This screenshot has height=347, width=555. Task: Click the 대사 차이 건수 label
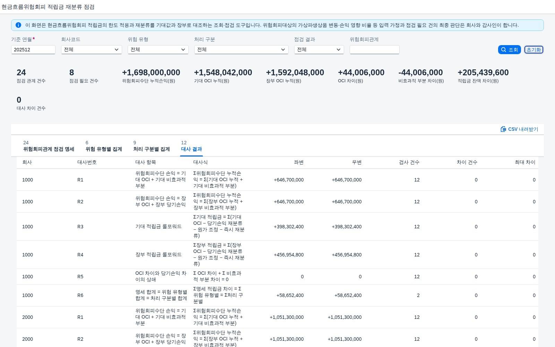31,108
